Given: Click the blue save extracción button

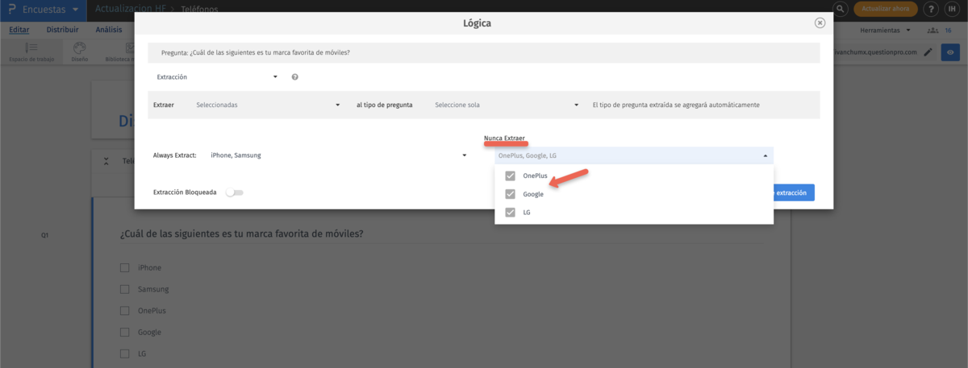Looking at the screenshot, I should tap(794, 192).
